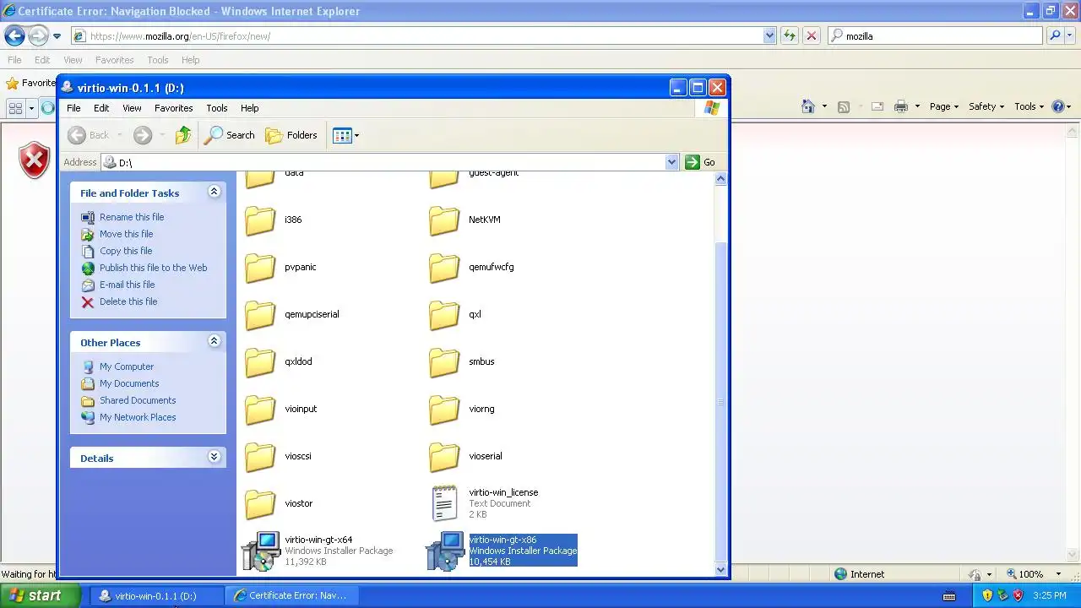Open the Page dropdown menu in IE
The width and height of the screenshot is (1081, 608).
944,106
